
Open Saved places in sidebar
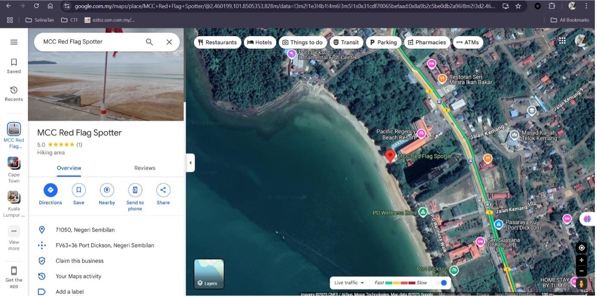point(14,66)
